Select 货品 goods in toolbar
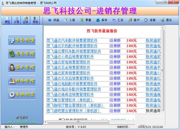Viewport: 180px width, 130px height. click(54, 20)
